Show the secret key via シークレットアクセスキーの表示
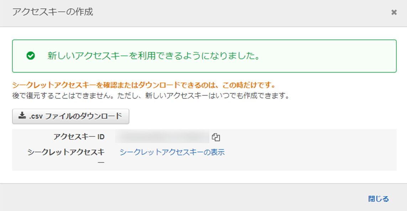This screenshot has height=211, width=407. pyautogui.click(x=172, y=152)
